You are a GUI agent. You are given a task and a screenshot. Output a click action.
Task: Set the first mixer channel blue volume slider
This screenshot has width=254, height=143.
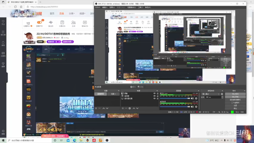175,99
